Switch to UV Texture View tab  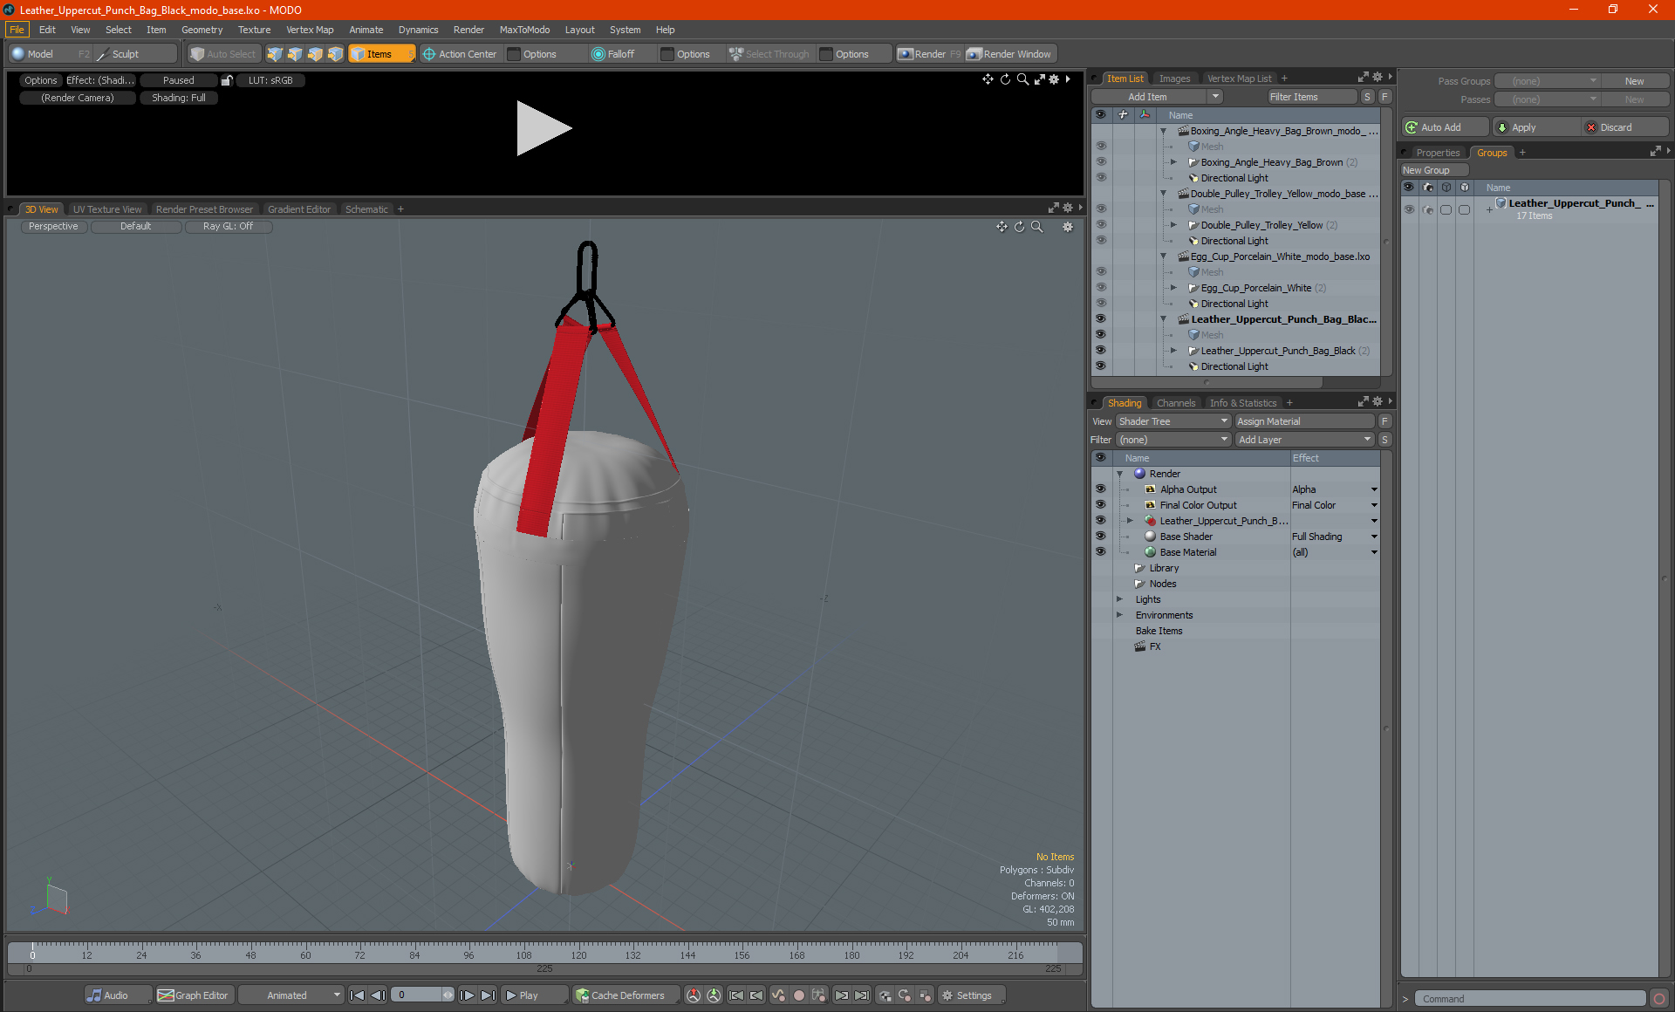[107, 209]
